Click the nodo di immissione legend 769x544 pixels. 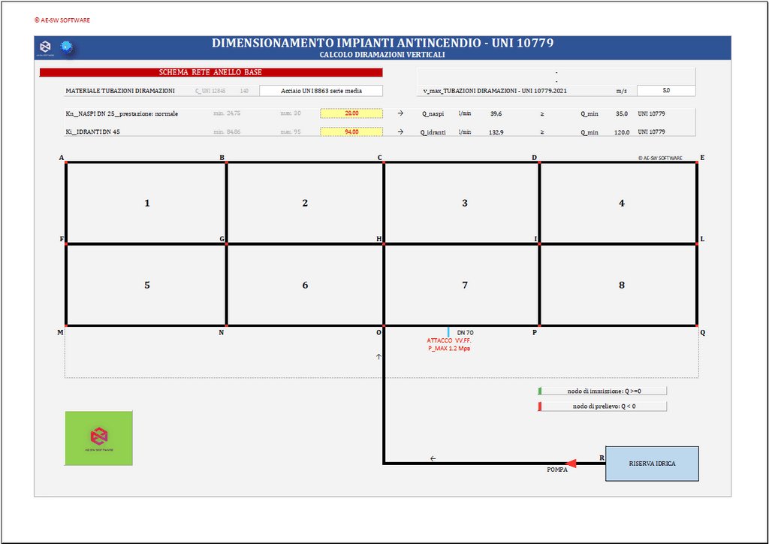[603, 391]
